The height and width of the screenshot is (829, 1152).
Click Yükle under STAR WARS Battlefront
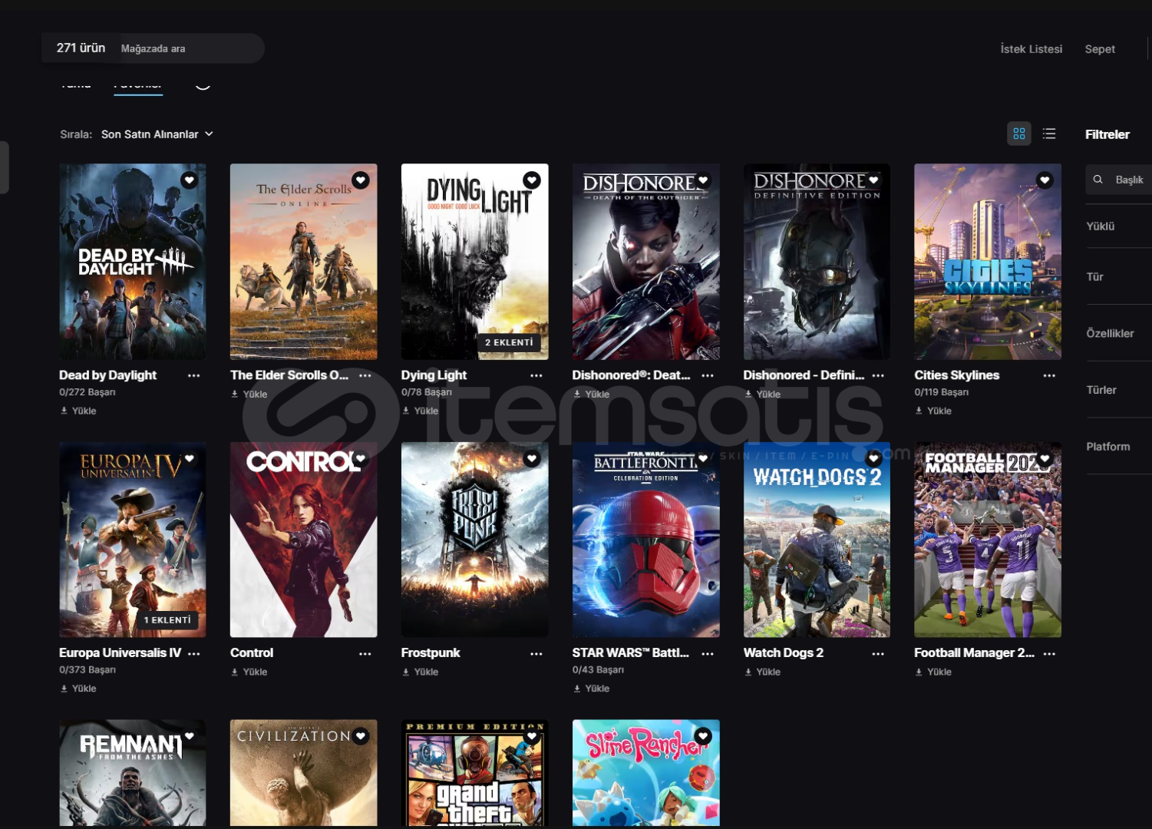coord(592,689)
